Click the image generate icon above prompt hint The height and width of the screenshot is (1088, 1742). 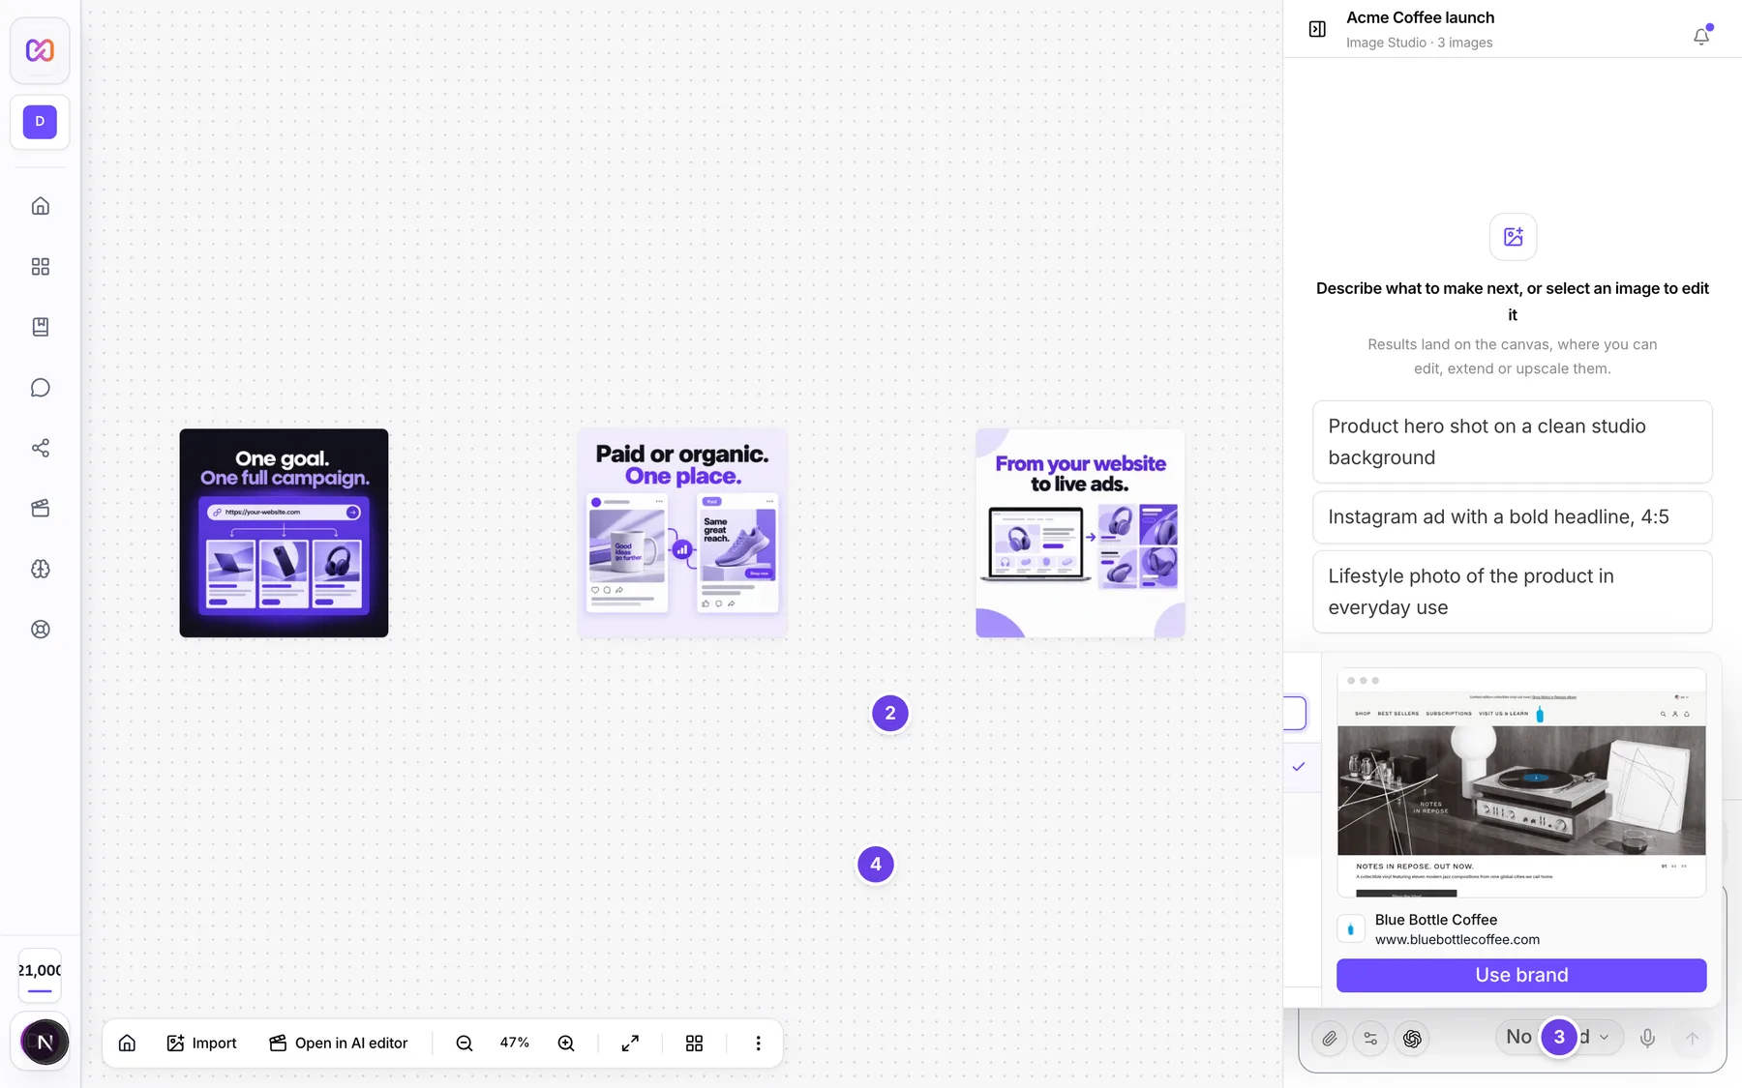[1513, 237]
